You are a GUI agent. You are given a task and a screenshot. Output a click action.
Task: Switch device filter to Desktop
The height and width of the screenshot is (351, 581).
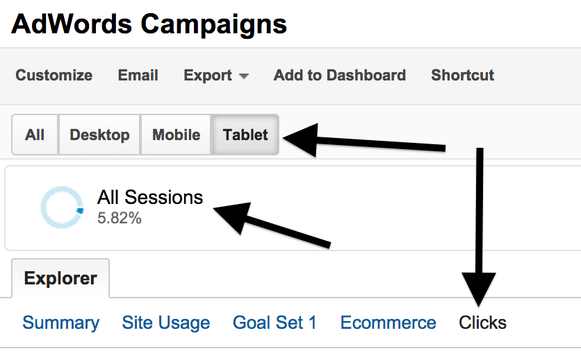pos(99,135)
